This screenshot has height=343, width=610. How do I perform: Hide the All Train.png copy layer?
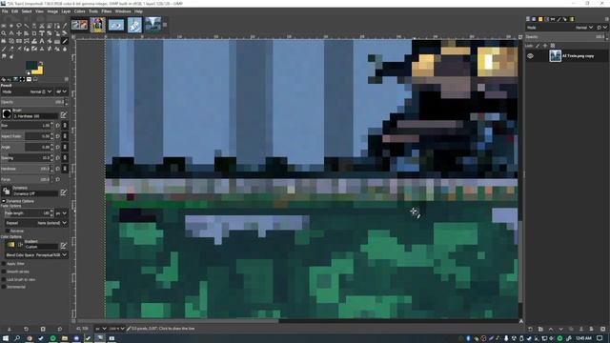tap(530, 56)
